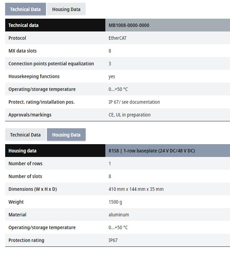Click 'CE, UL in preparation' approvals value
The width and height of the screenshot is (230, 261).
tap(130, 115)
